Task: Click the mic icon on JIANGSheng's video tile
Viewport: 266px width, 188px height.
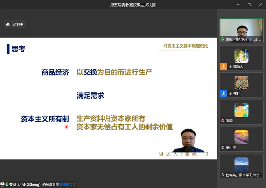Action: click(x=223, y=39)
